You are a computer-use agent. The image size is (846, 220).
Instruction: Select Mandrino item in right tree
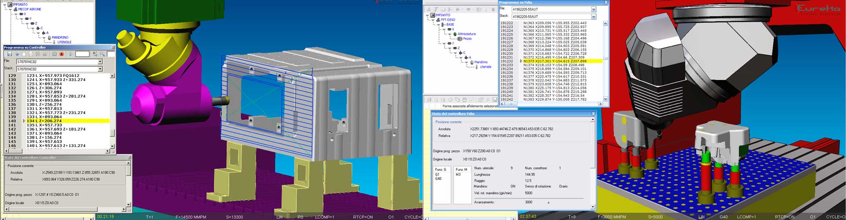pyautogui.click(x=481, y=62)
